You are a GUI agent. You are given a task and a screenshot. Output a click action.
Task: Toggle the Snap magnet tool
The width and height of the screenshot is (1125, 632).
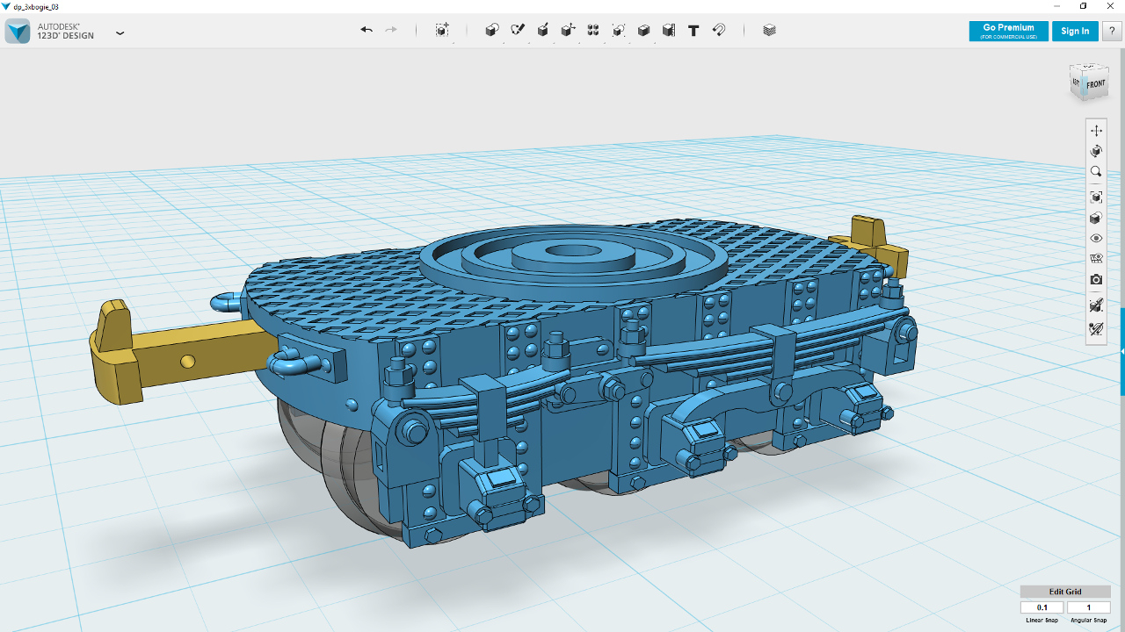point(719,30)
